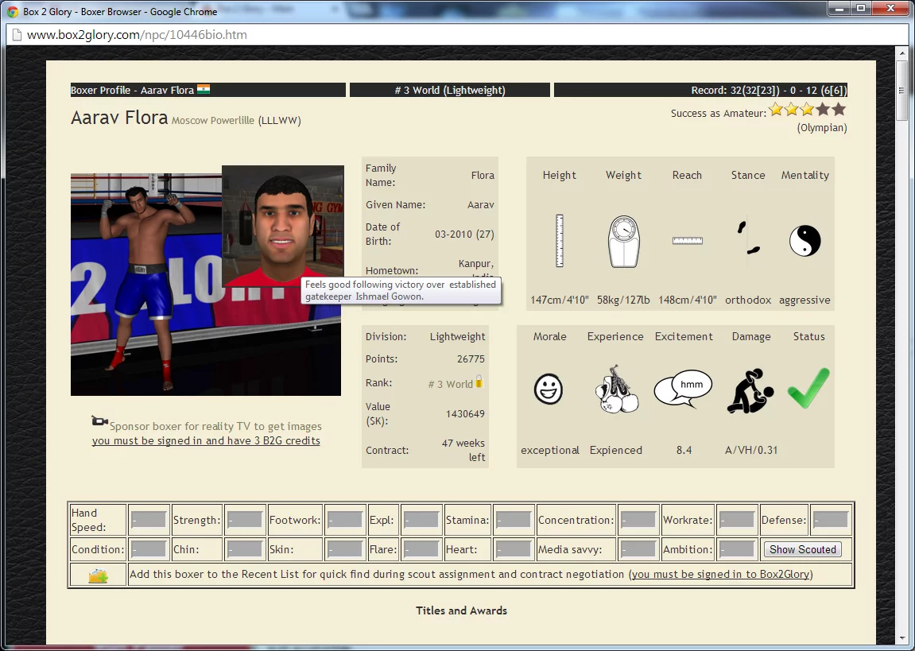Click the green checkmark status icon

click(808, 389)
